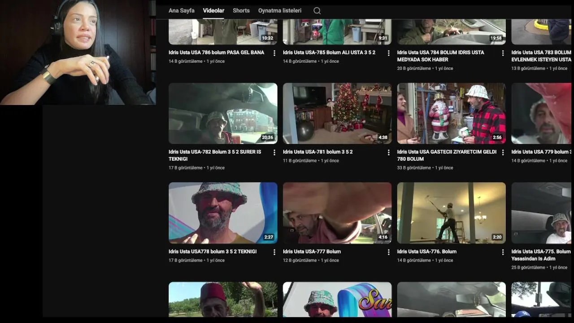Open title Idris Usta USA-777 Bolum
This screenshot has width=574, height=323.
coord(312,252)
